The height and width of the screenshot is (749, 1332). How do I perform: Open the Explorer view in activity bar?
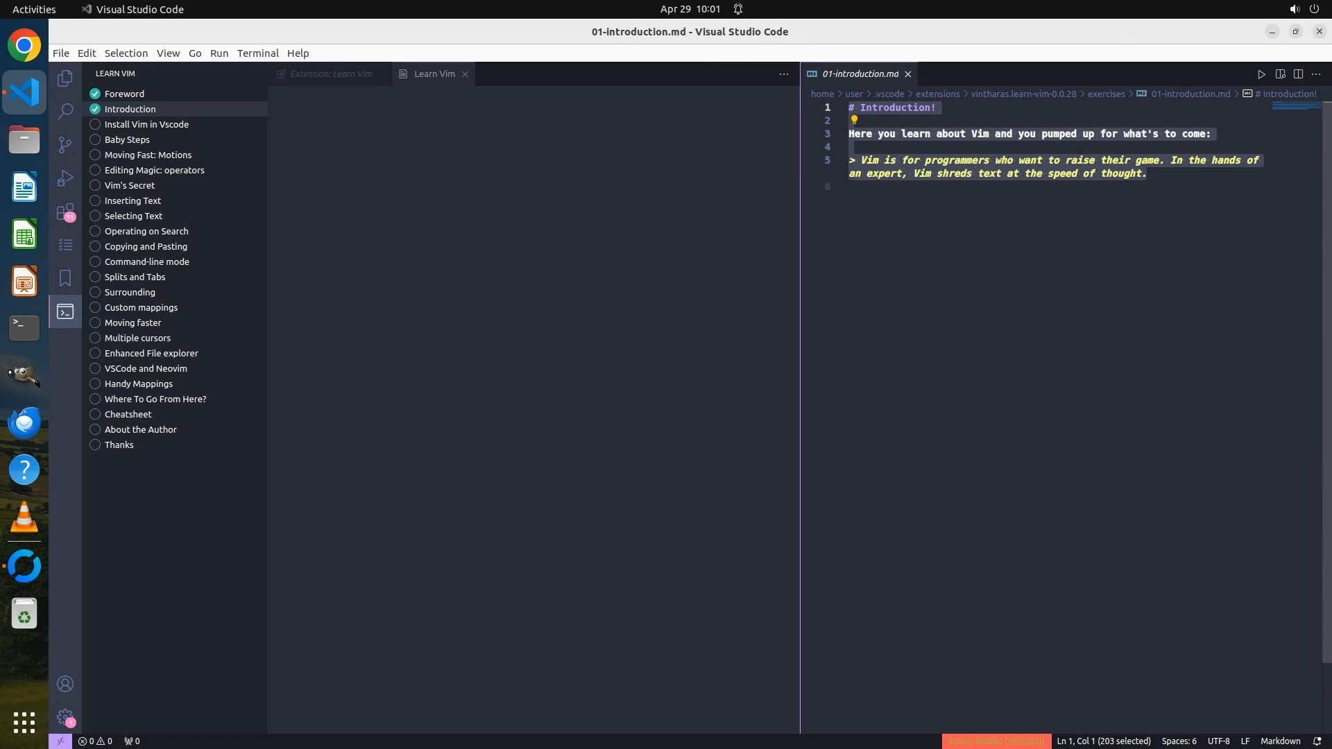click(65, 78)
